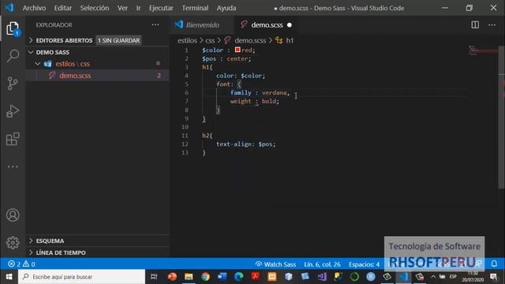Viewport: 505px width, 284px height.
Task: Open the Explorer view in activity bar
Action: coord(13,28)
